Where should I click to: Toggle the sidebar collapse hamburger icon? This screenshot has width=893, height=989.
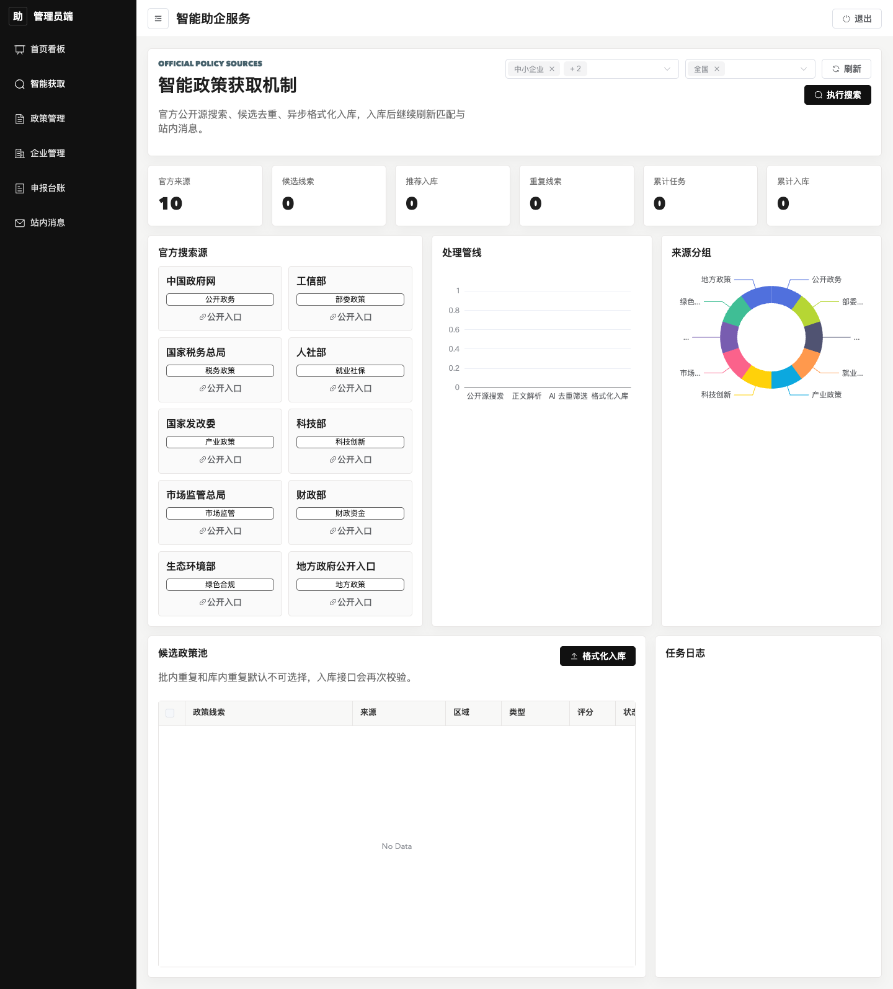pos(158,19)
